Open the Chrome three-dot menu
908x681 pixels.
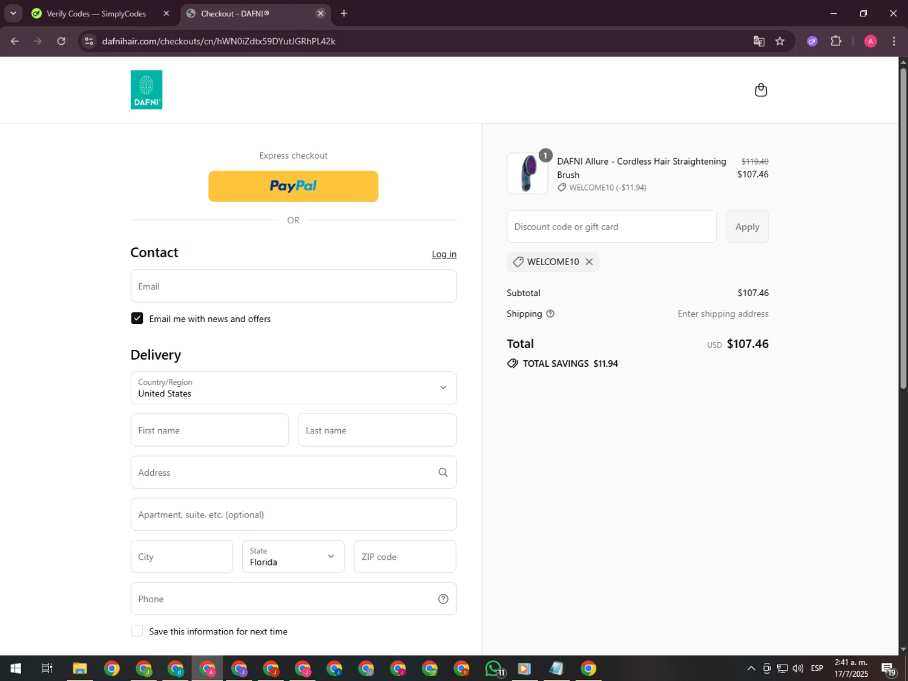point(894,41)
